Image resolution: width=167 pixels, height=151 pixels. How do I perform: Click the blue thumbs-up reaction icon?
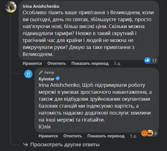click(148, 60)
